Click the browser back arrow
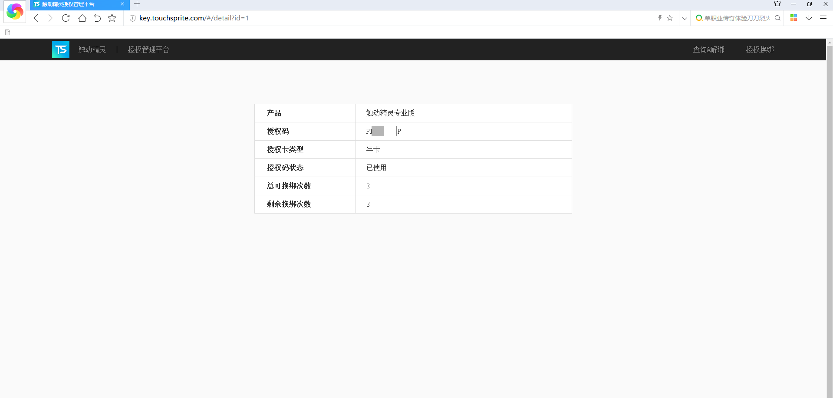The height and width of the screenshot is (398, 833). pos(36,18)
